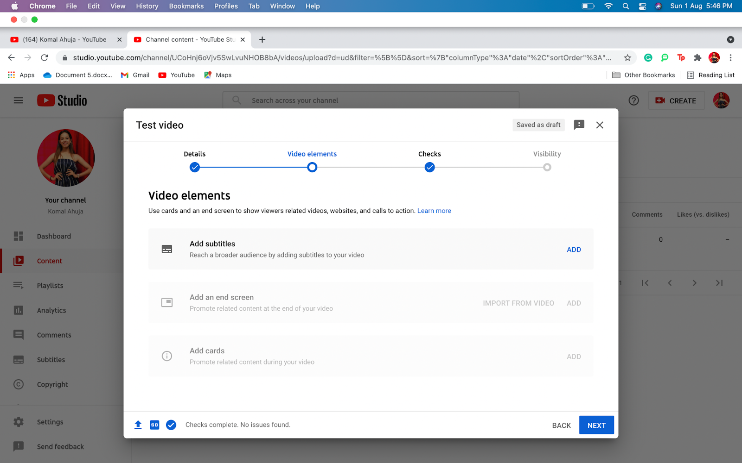The height and width of the screenshot is (463, 742).
Task: Click the SD quality icon in footer
Action: [154, 425]
